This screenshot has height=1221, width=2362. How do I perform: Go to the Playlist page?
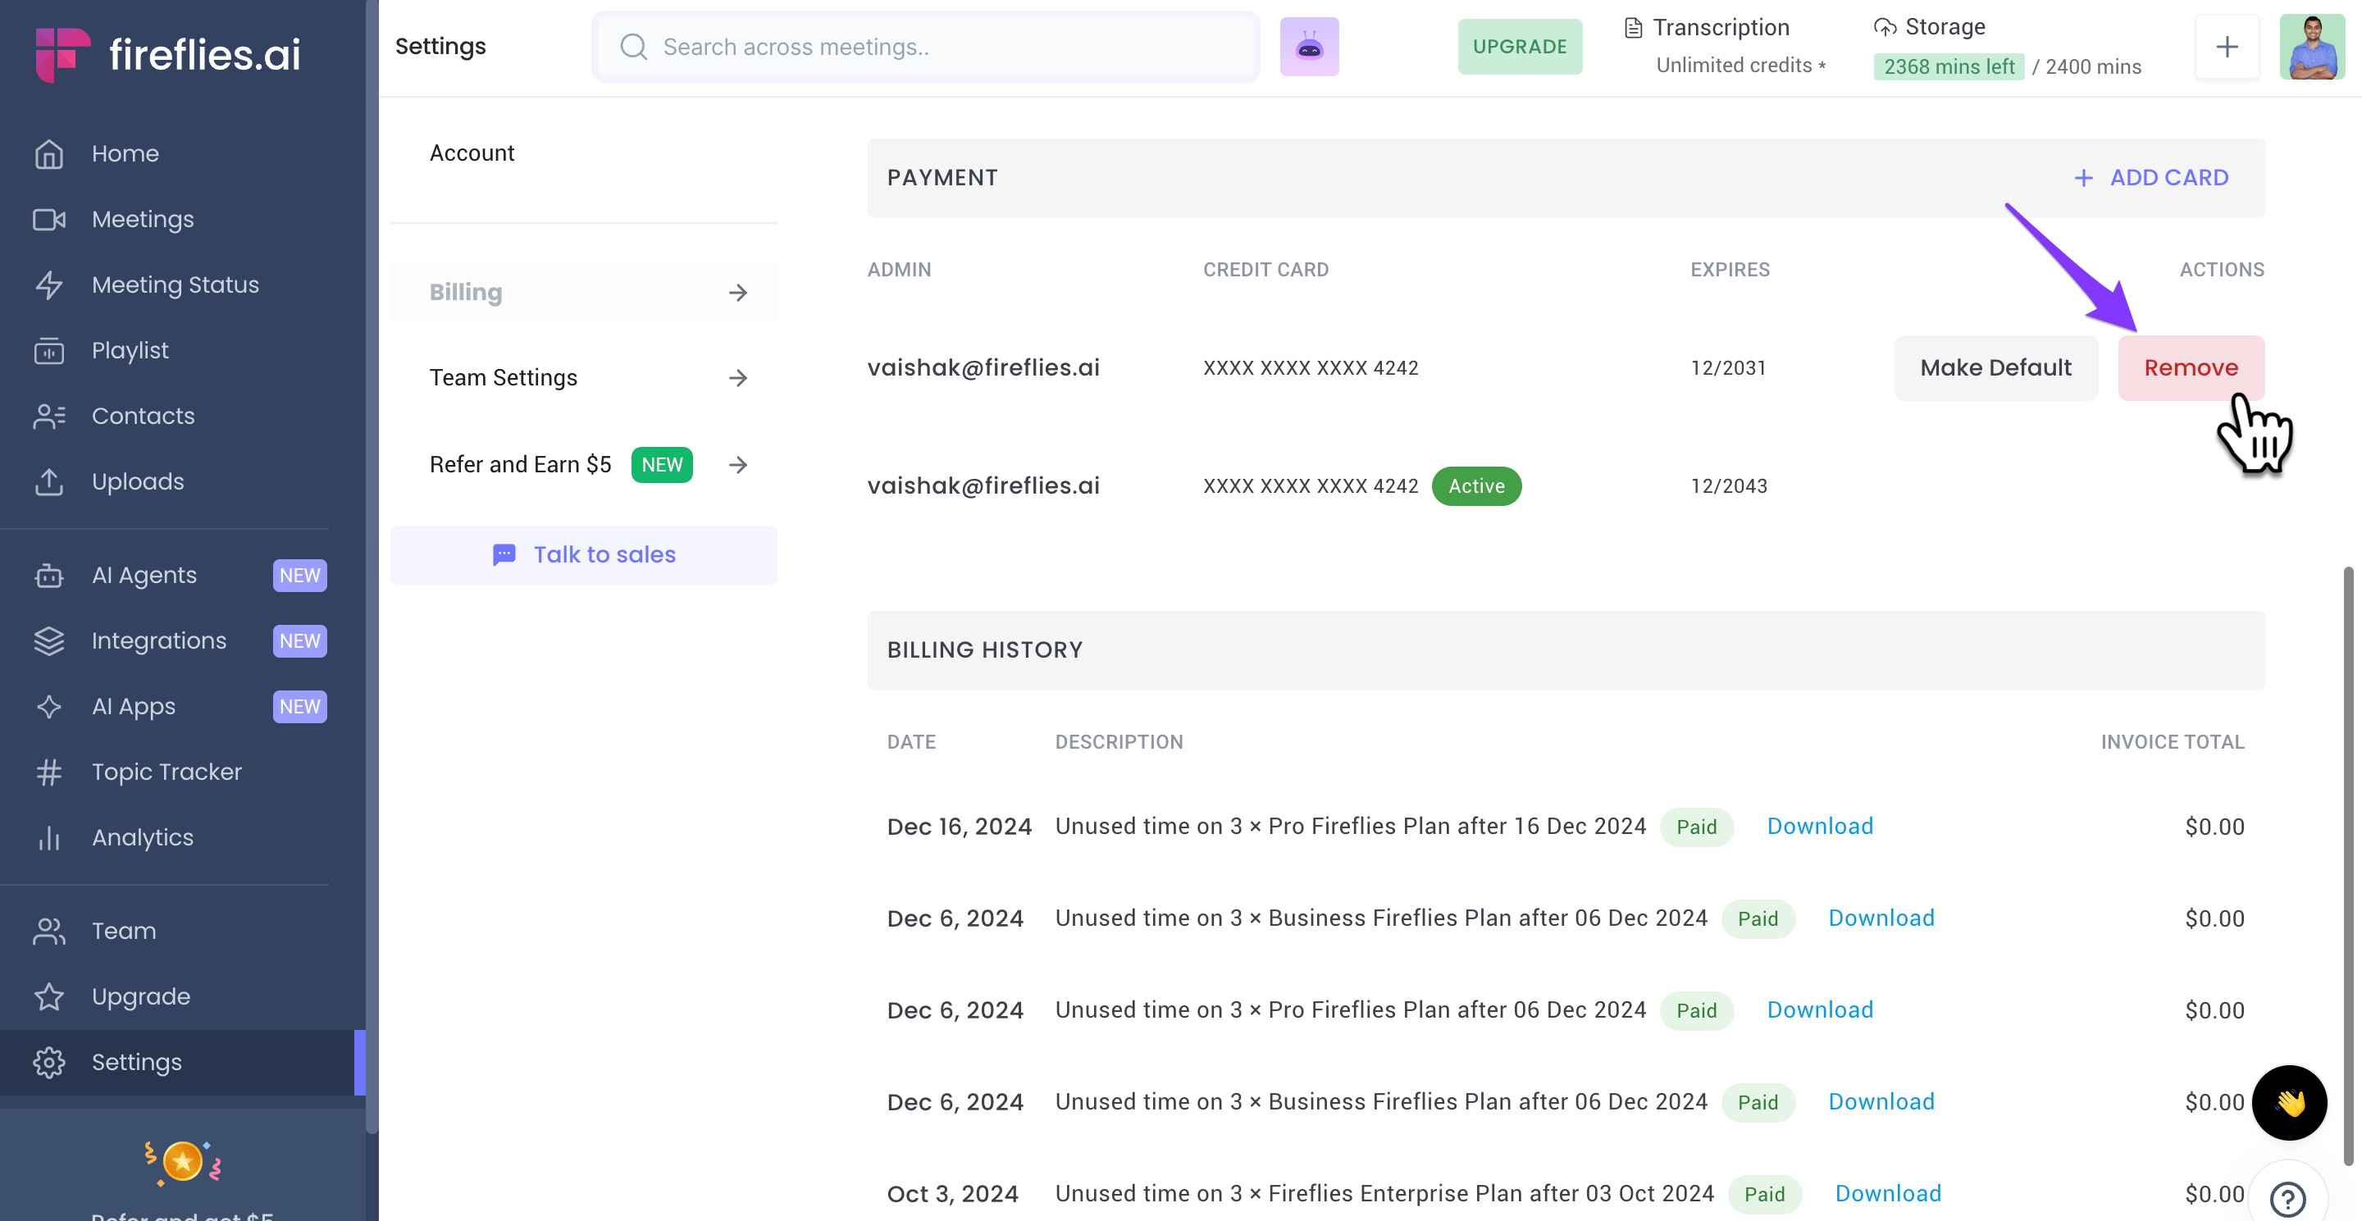[x=130, y=350]
